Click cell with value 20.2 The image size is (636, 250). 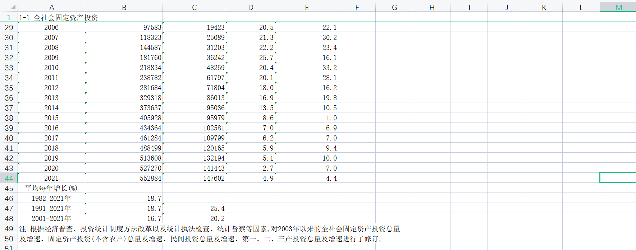click(195, 218)
